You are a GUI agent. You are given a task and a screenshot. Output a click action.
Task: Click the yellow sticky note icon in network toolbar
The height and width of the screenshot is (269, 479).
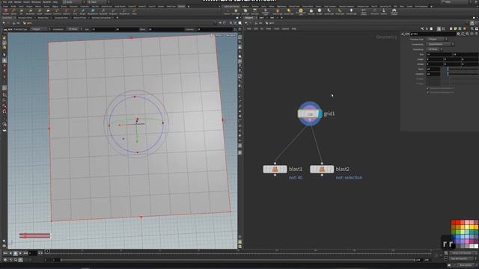coord(455,28)
